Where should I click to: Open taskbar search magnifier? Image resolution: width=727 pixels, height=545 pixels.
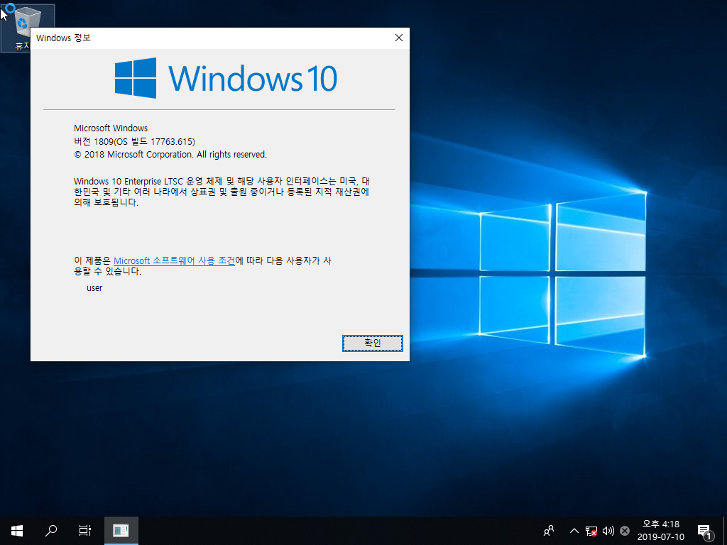pos(51,531)
